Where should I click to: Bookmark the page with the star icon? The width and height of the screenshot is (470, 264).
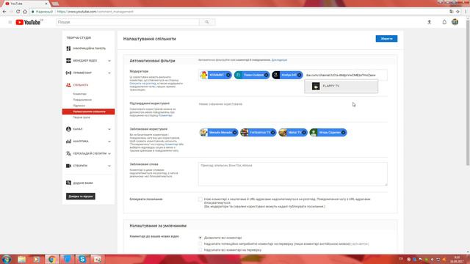[458, 12]
